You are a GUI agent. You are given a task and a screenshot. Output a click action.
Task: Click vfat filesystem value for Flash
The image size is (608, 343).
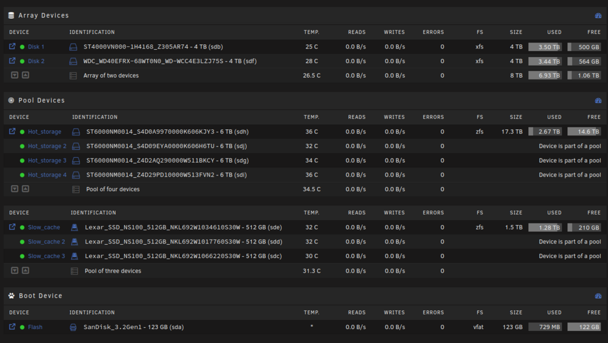tap(478, 327)
